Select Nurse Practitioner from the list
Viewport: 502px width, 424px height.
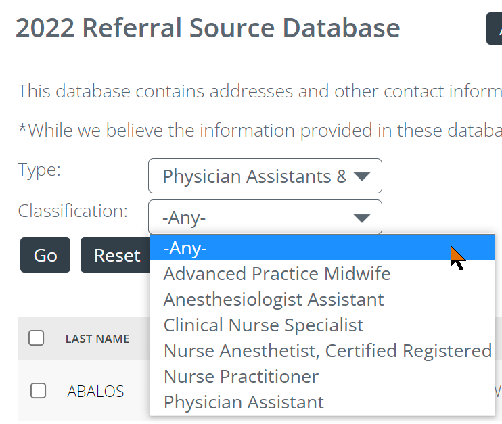click(x=240, y=377)
